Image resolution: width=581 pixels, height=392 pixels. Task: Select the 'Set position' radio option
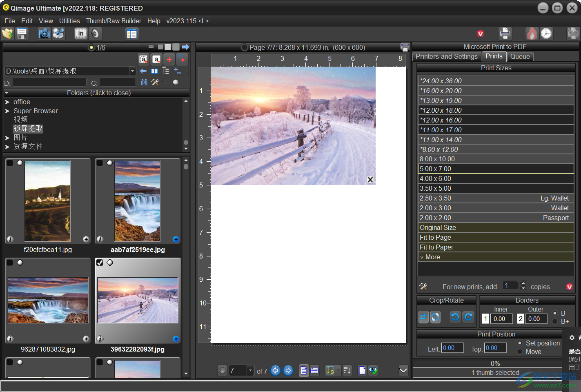[x=520, y=343]
